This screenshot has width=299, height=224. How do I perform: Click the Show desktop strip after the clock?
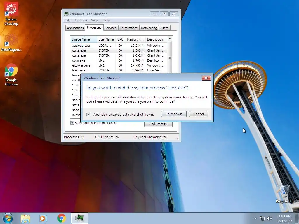297,218
